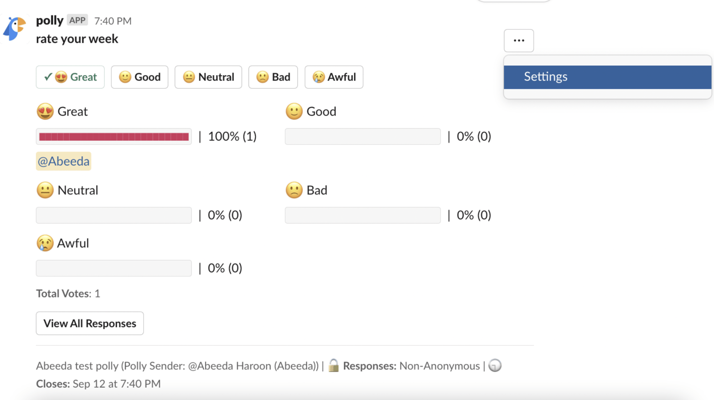This screenshot has height=400, width=714.
Task: Click the crying emoji beside Awful result
Action: coord(45,243)
